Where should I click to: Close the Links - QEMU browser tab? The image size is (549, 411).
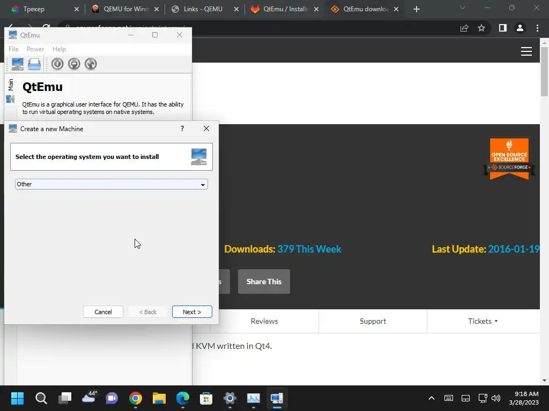click(x=236, y=9)
